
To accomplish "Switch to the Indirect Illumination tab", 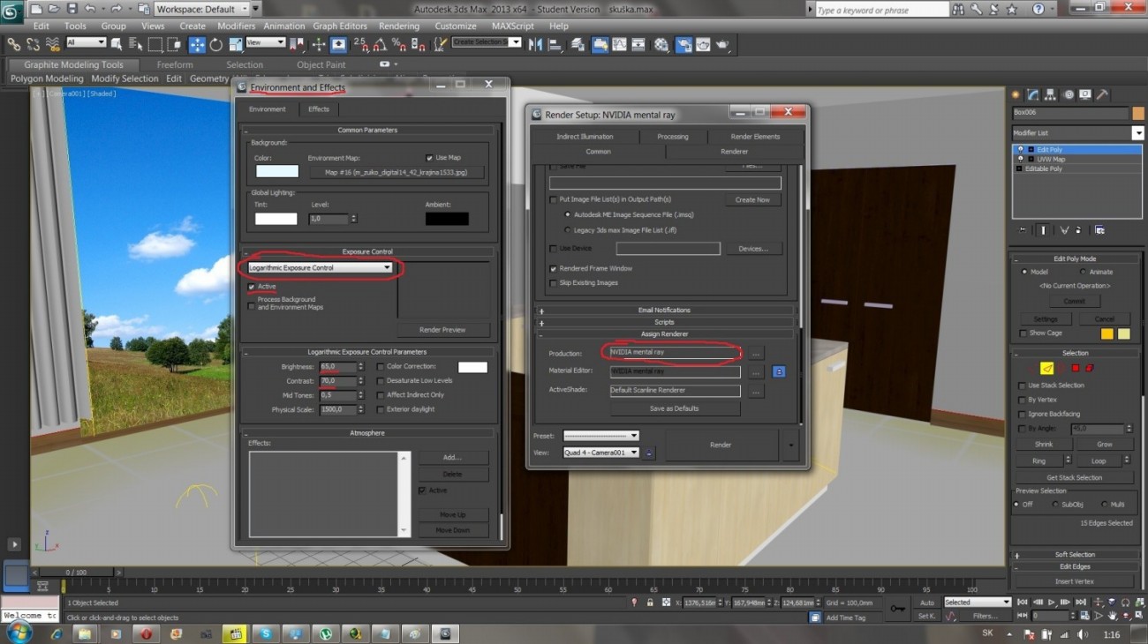I will (x=585, y=137).
